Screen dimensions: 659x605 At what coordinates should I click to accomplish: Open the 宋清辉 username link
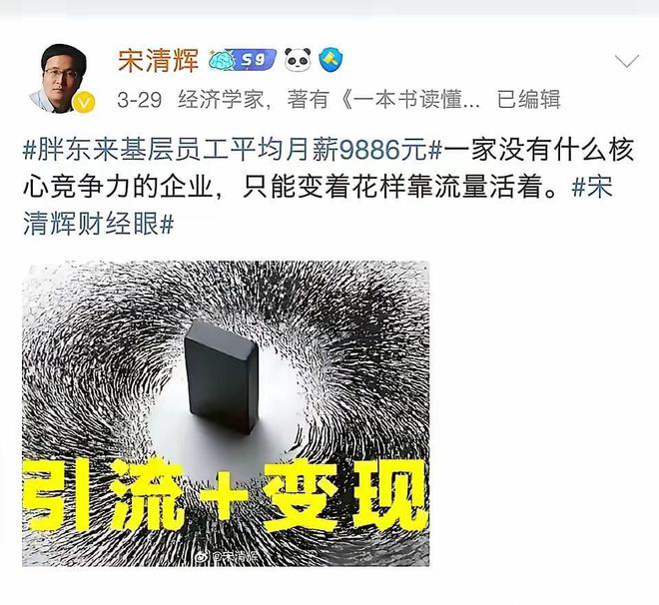pos(158,60)
